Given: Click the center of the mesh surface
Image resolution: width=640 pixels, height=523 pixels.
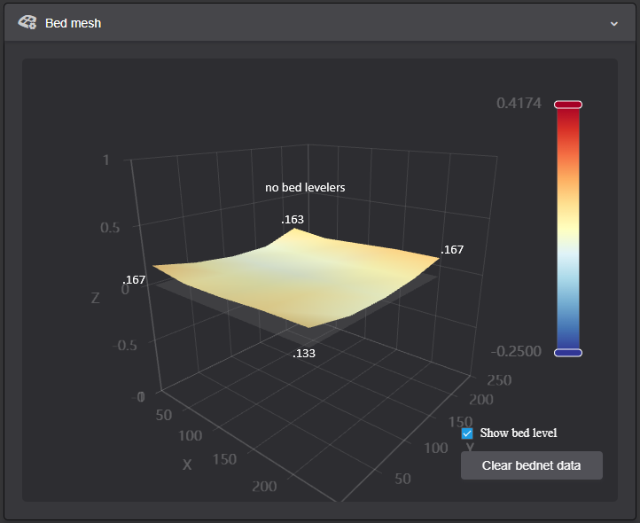Looking at the screenshot, I should click(296, 277).
